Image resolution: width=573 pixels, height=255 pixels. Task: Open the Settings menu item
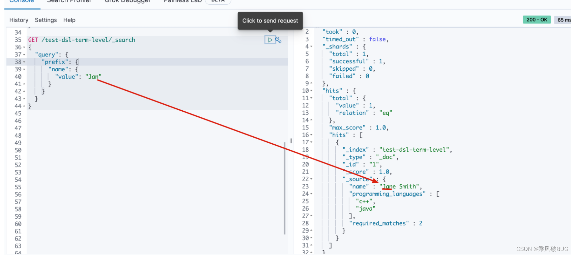46,20
